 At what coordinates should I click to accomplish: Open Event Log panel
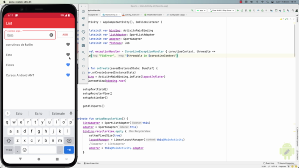coord(269,163)
